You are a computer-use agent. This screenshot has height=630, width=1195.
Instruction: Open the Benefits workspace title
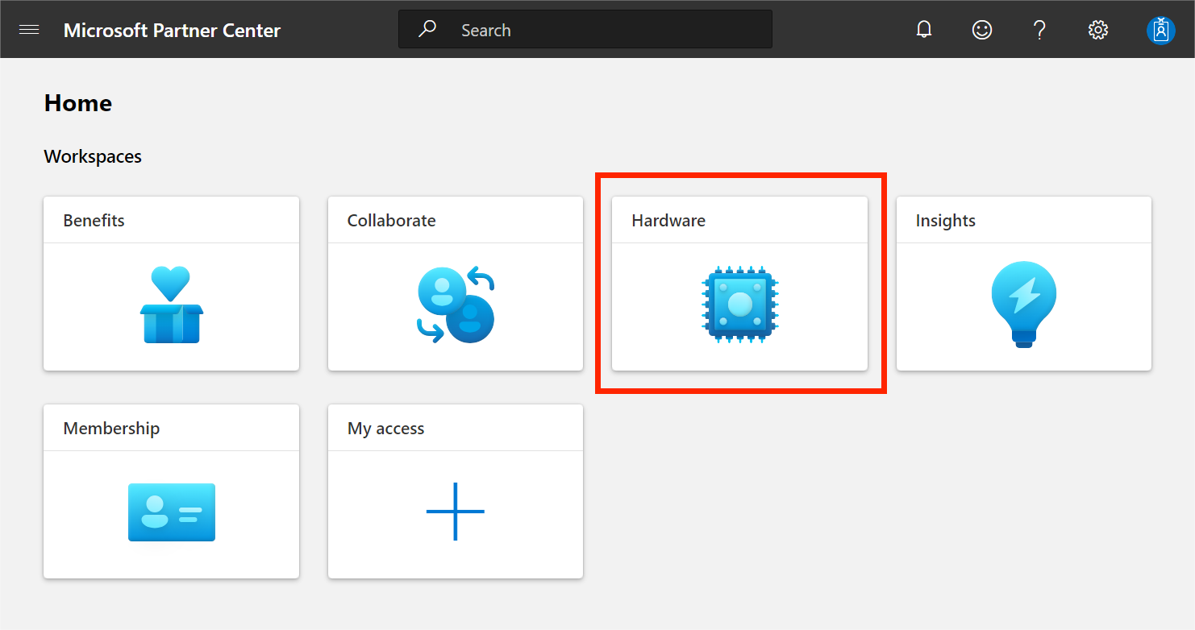click(x=94, y=221)
